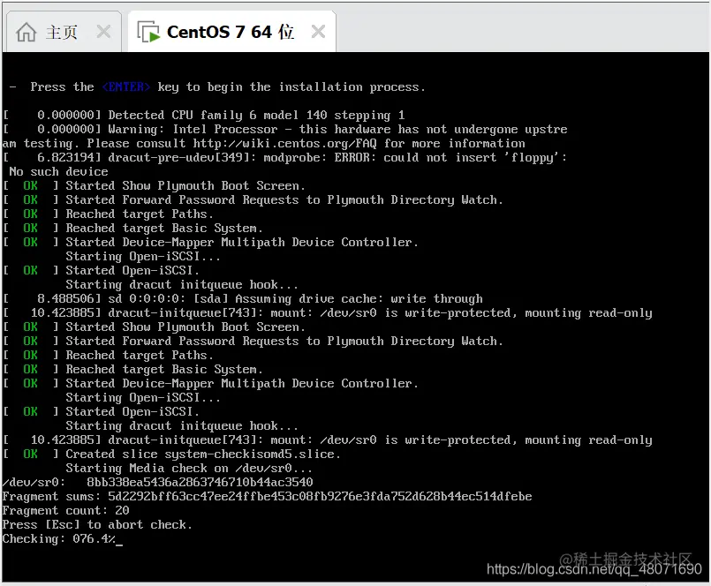Click the '/dev/sr0:' checksum line

click(157, 482)
